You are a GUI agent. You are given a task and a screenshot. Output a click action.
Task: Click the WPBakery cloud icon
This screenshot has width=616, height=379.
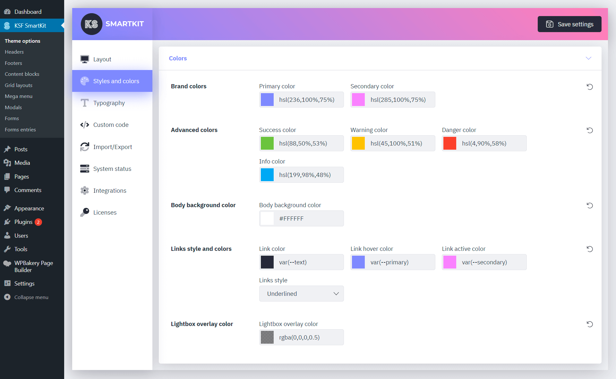click(7, 263)
